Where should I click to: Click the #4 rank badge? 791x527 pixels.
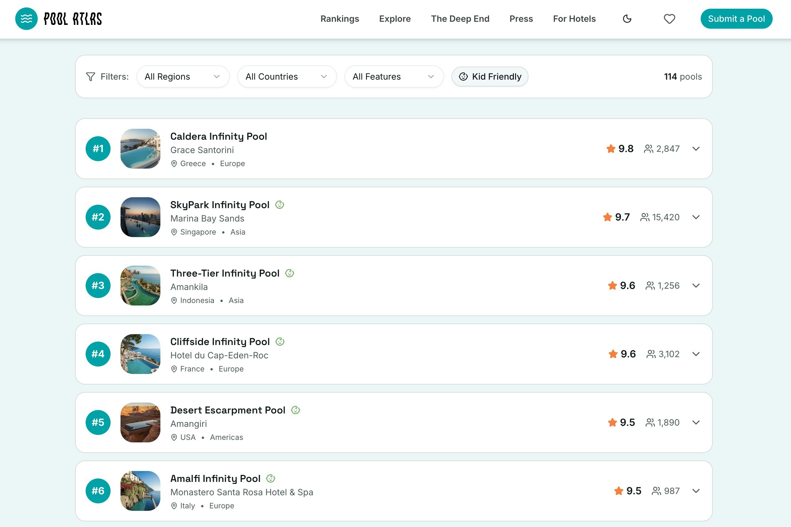coord(98,354)
